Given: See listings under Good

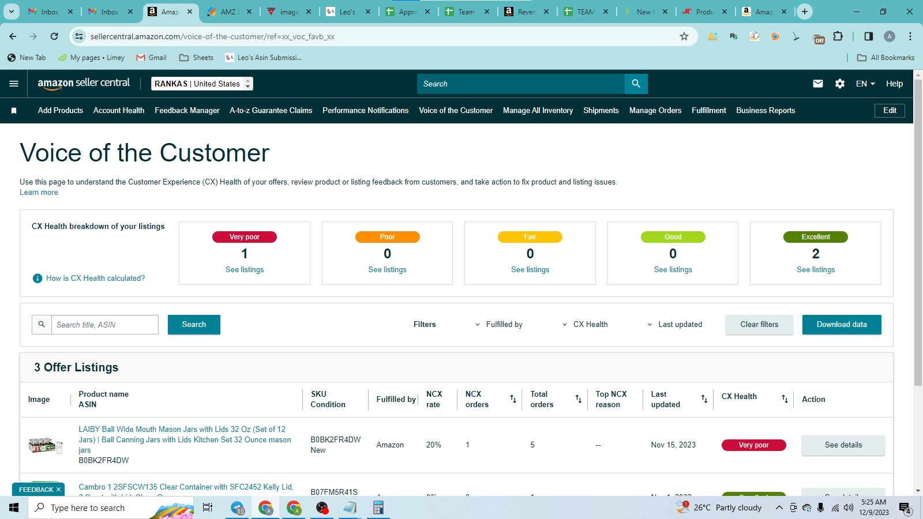Looking at the screenshot, I should coord(673,270).
